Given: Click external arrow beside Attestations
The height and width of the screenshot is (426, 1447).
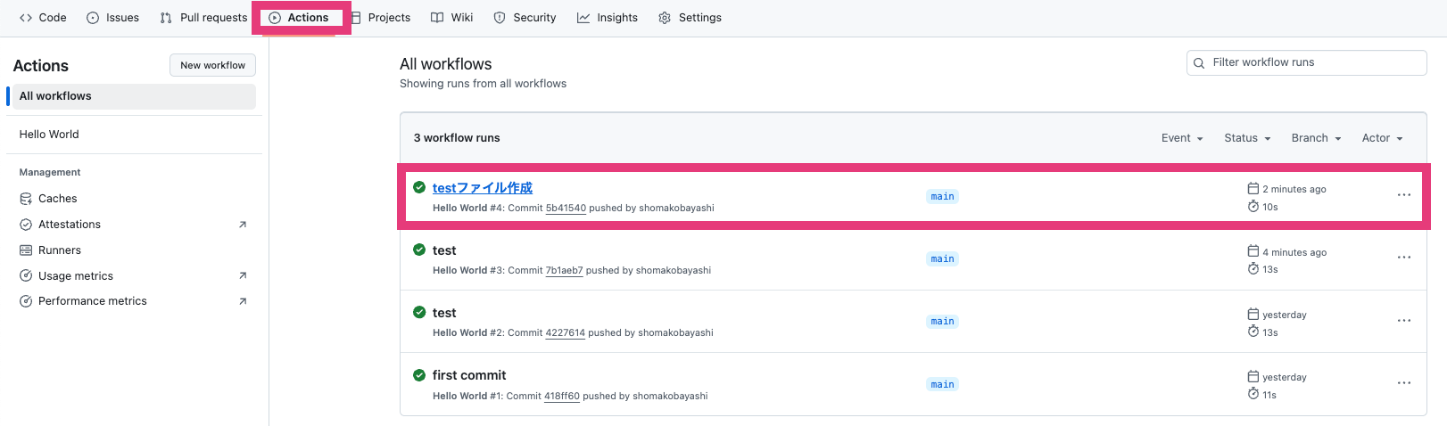Looking at the screenshot, I should [x=243, y=225].
